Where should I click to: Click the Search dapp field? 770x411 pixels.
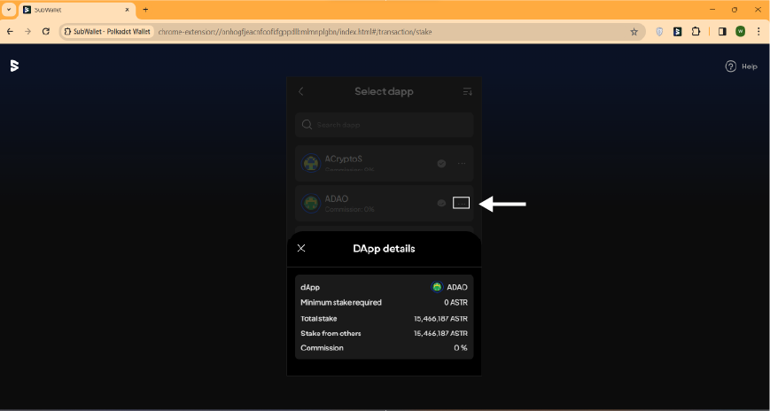click(384, 125)
